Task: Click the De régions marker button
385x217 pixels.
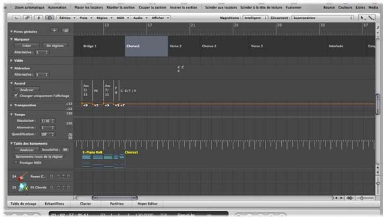Action: [55, 46]
